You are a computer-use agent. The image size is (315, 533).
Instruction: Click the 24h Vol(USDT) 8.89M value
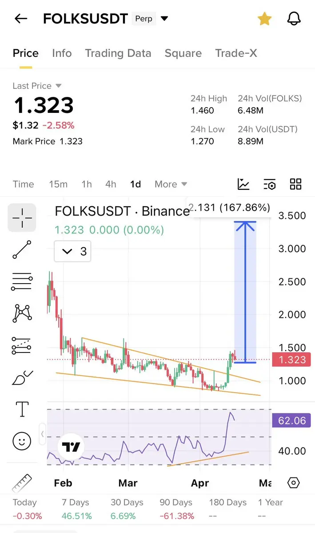(x=251, y=141)
